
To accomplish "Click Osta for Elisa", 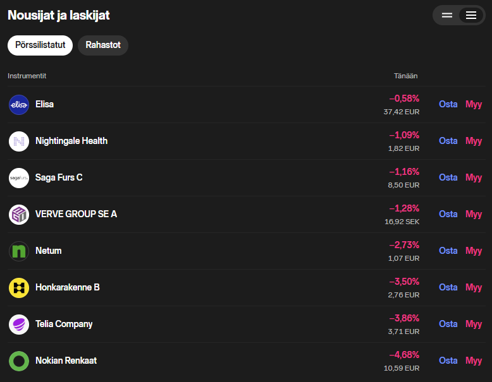I will click(448, 105).
